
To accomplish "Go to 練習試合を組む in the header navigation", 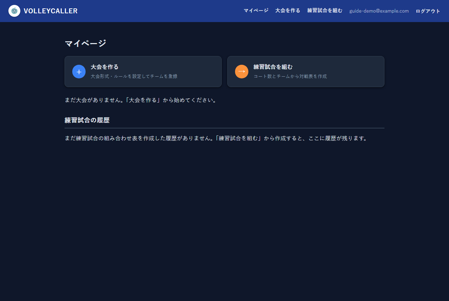I will 325,11.
